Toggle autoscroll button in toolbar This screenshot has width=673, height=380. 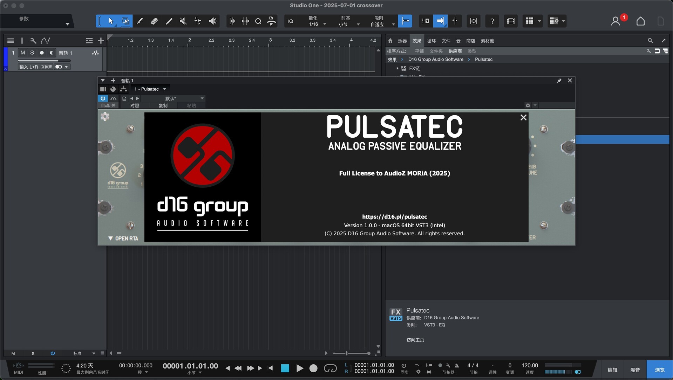(x=440, y=21)
